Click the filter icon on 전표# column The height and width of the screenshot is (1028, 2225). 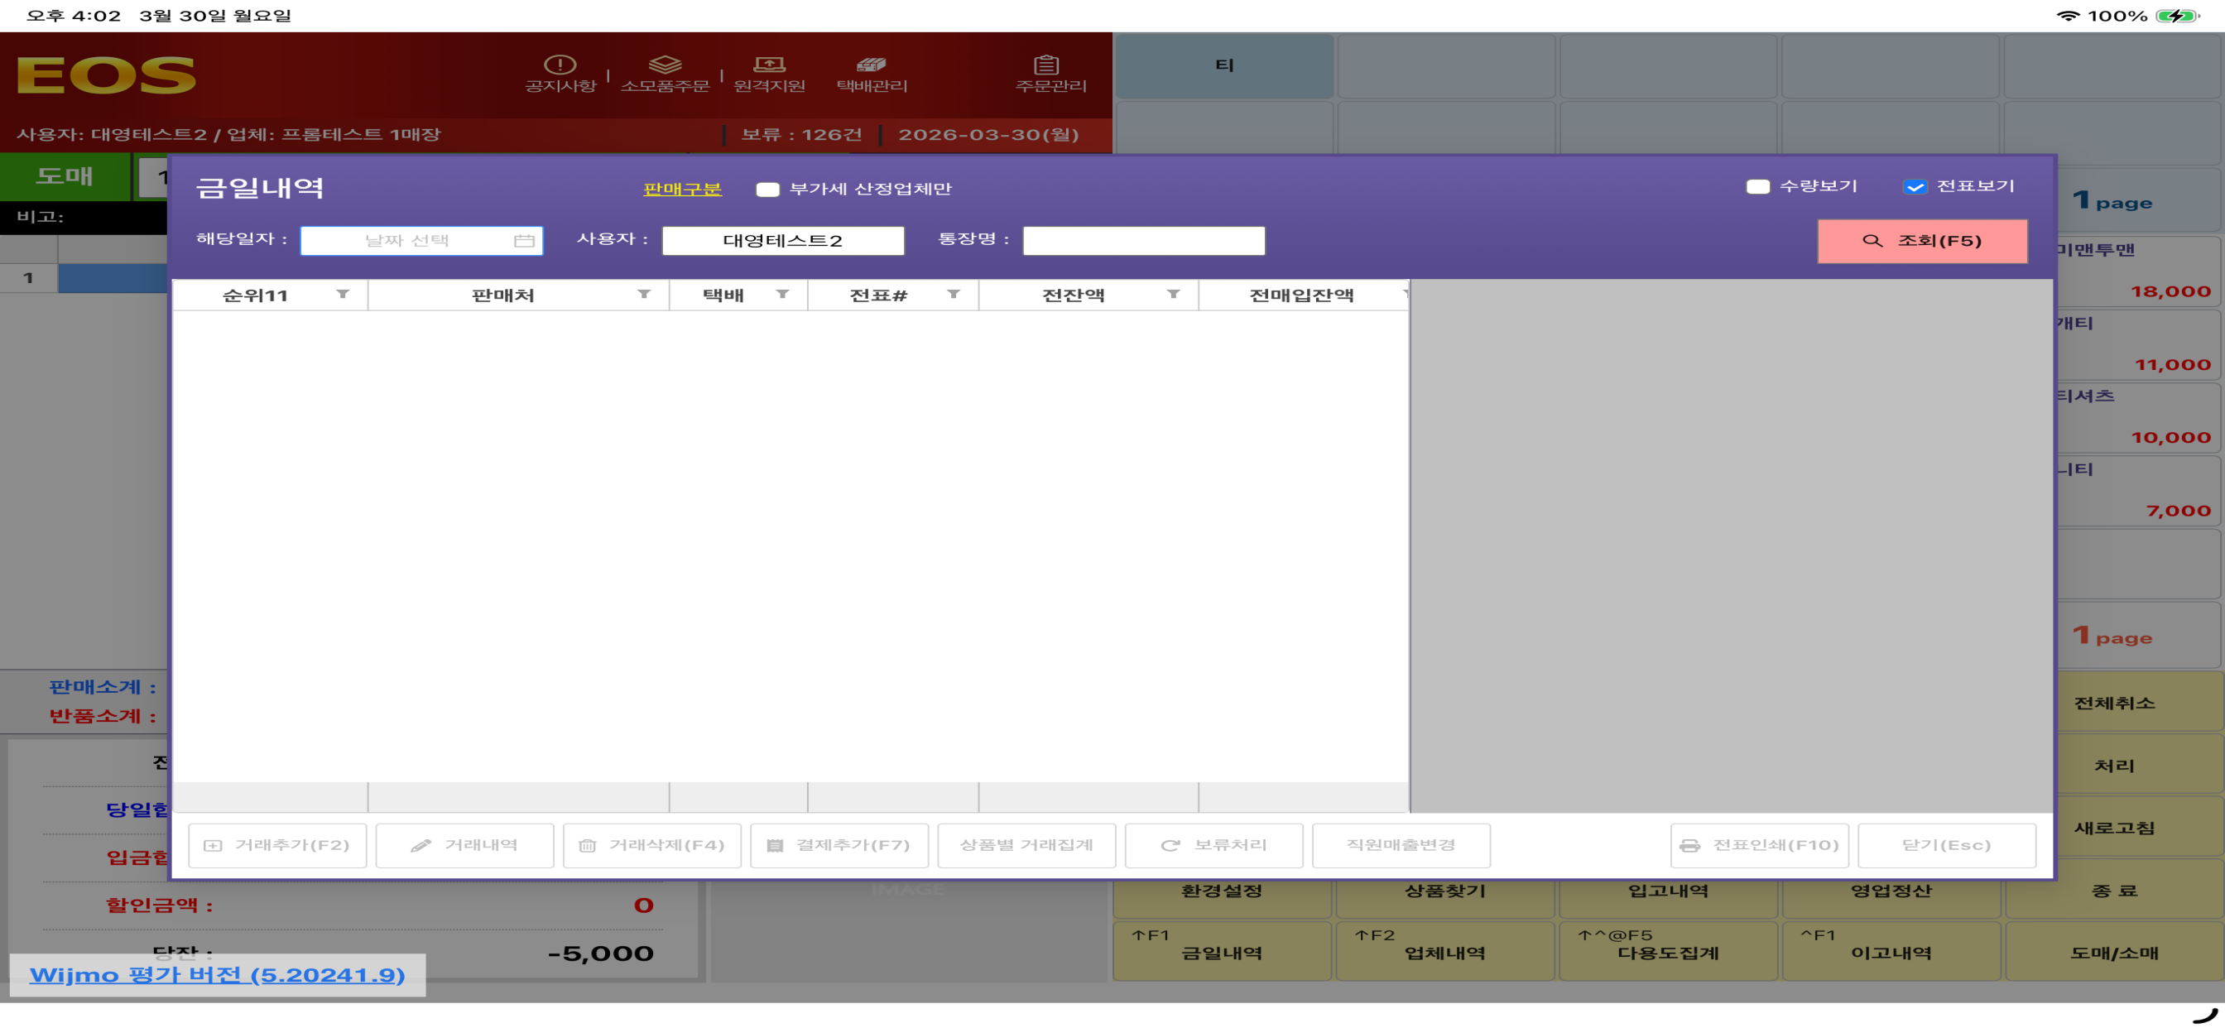coord(954,295)
